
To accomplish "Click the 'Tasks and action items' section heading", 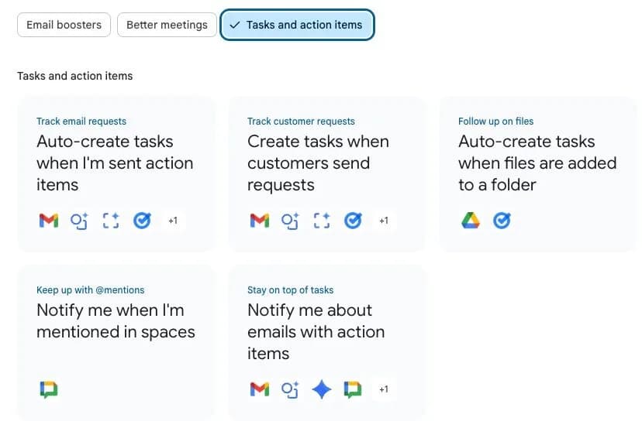I will (x=75, y=76).
